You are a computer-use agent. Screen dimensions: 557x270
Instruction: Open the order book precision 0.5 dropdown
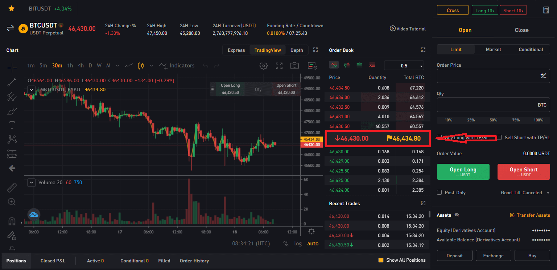point(404,65)
